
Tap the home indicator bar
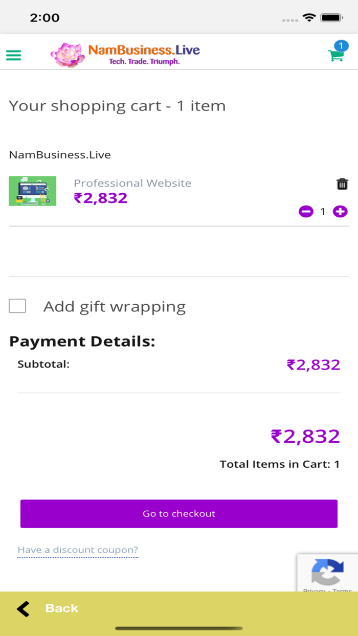179,626
